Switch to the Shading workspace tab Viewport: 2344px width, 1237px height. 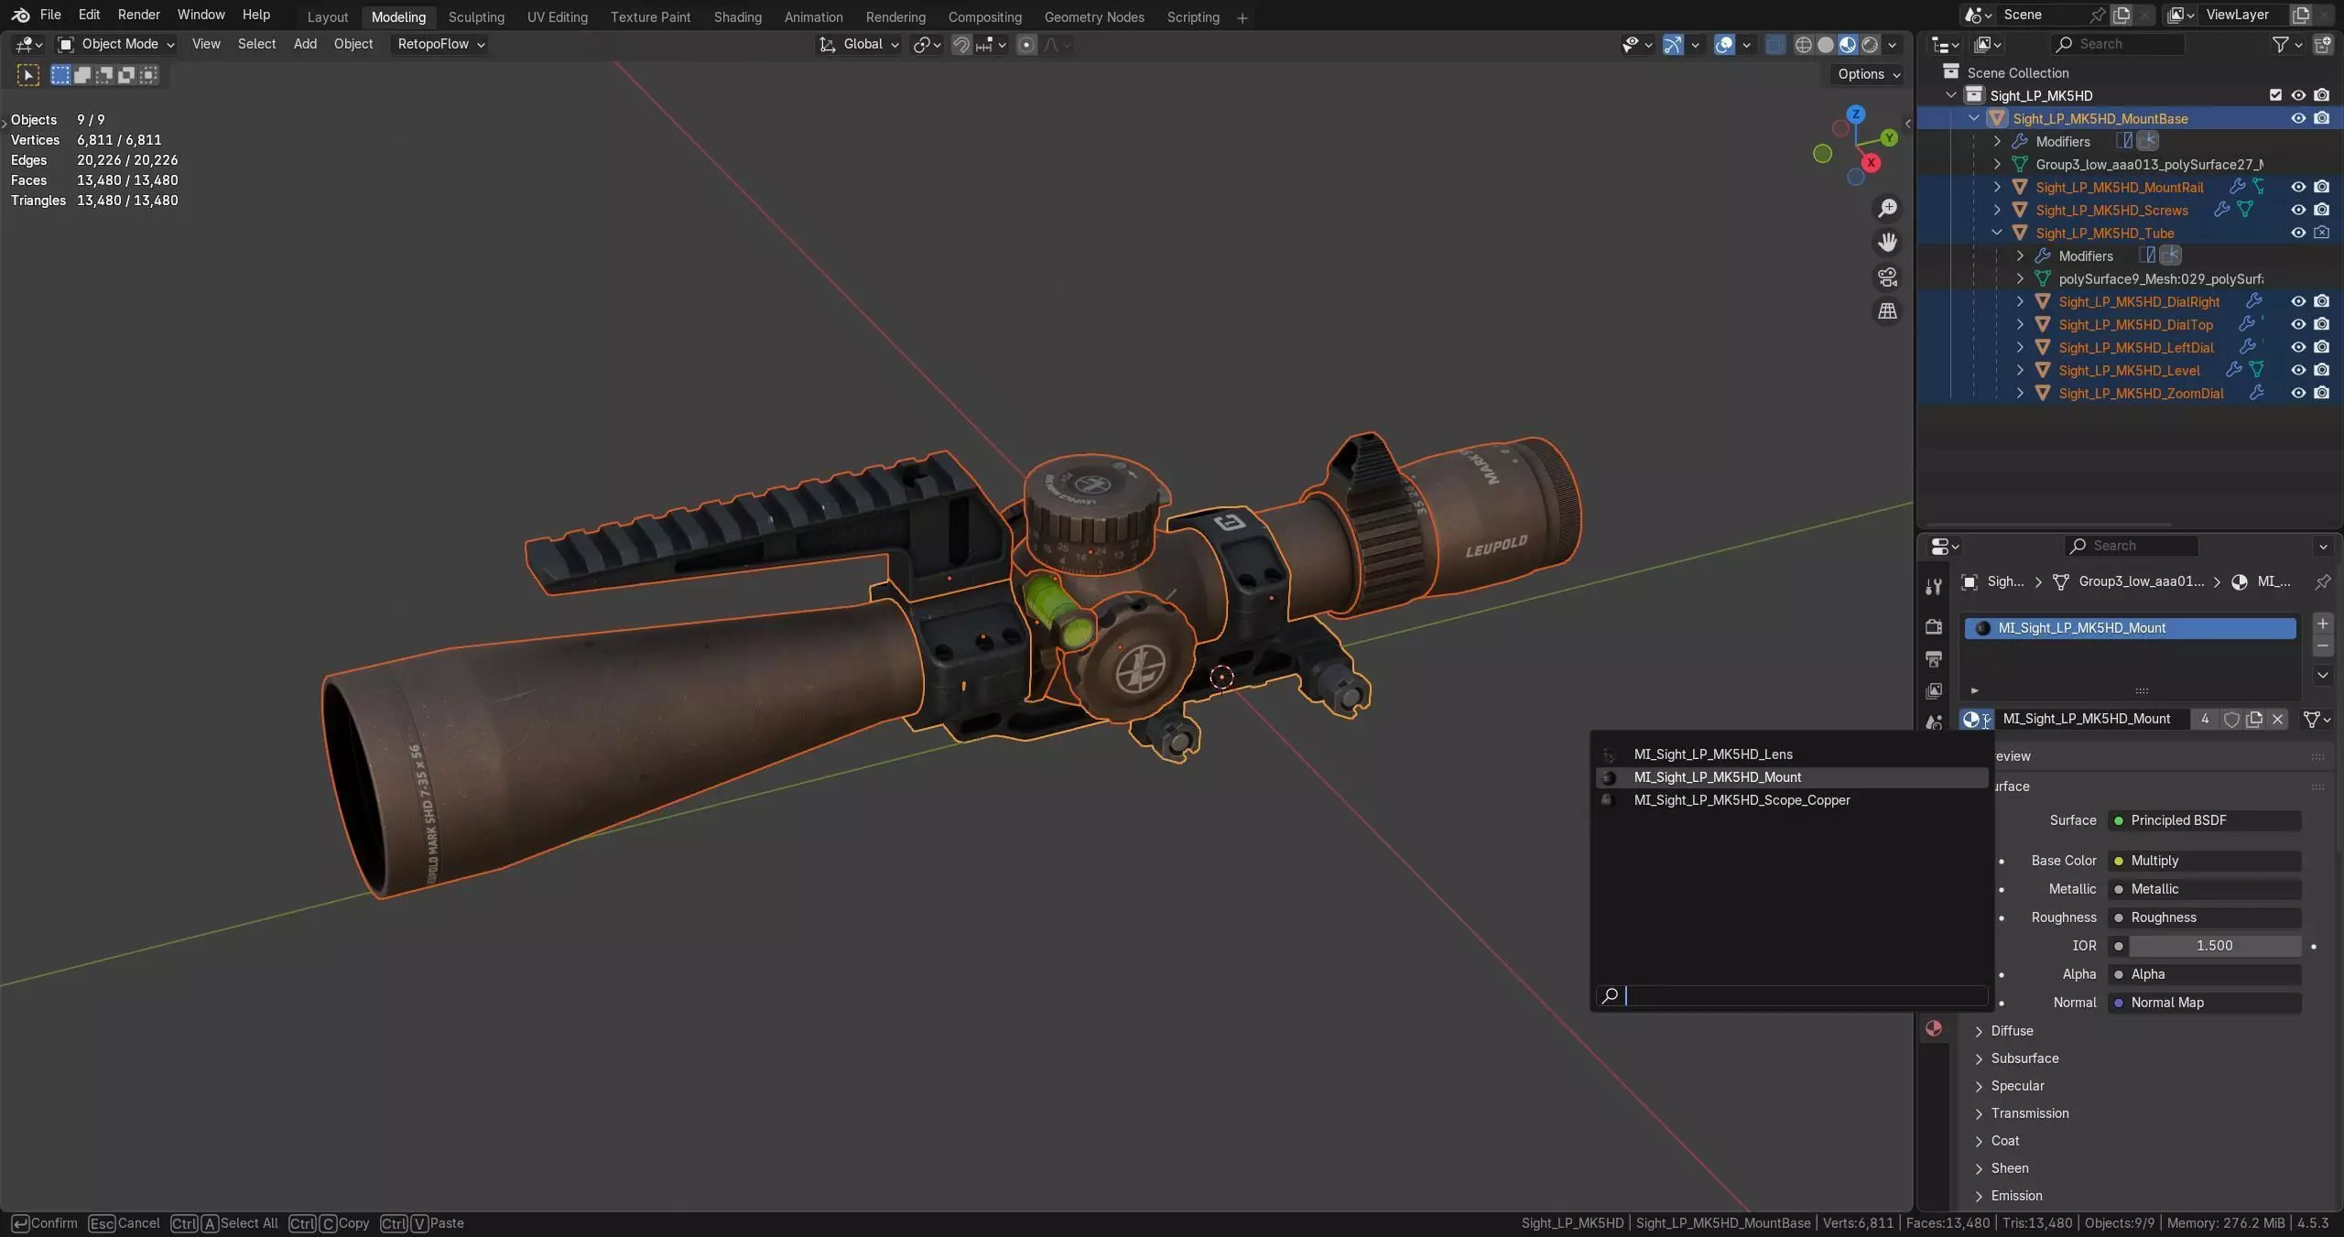click(x=737, y=16)
